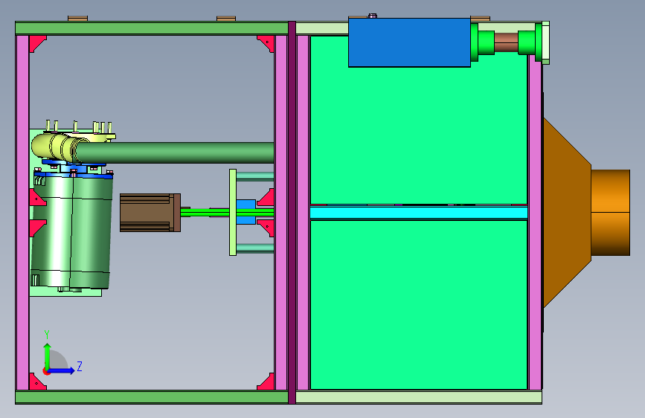This screenshot has height=418, width=645.
Task: Click the green Y-axis arrow of triad
Action: click(48, 356)
